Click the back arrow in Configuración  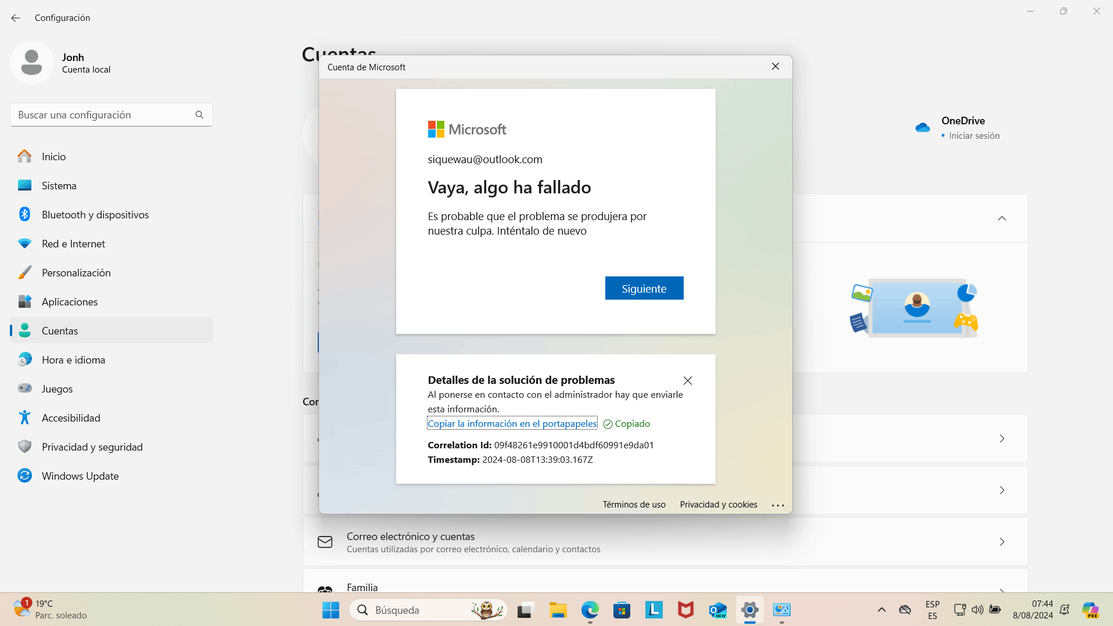point(16,18)
